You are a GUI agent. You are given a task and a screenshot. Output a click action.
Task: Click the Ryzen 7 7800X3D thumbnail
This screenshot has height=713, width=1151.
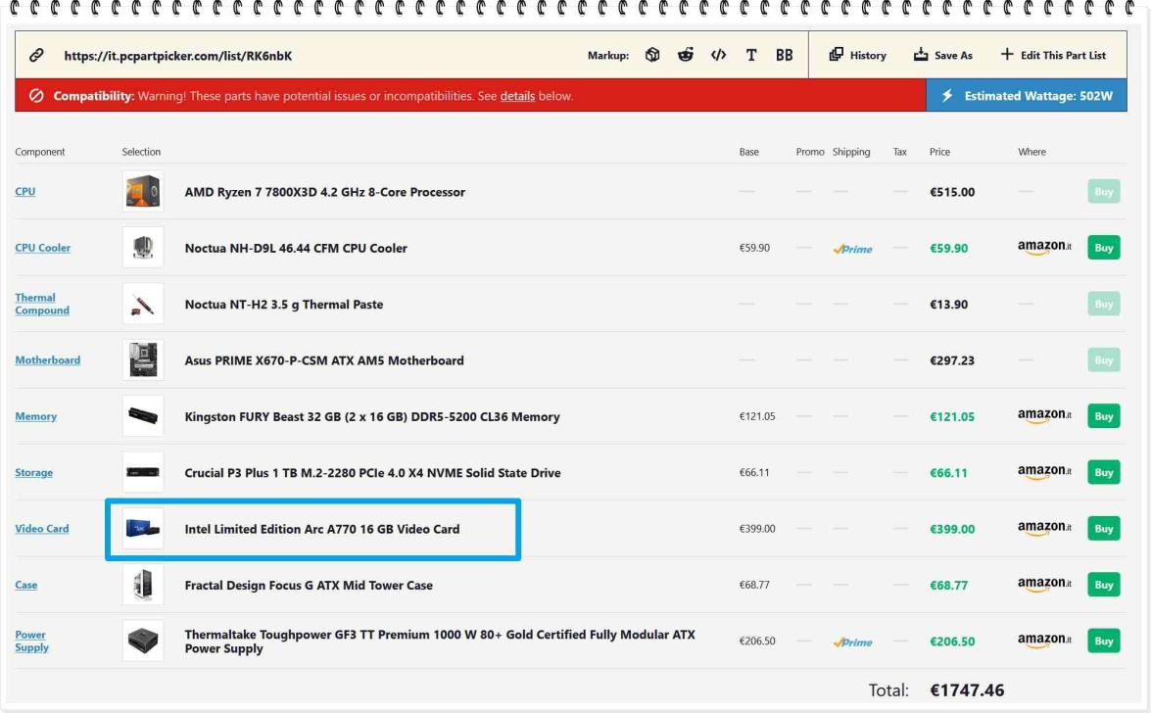(143, 192)
